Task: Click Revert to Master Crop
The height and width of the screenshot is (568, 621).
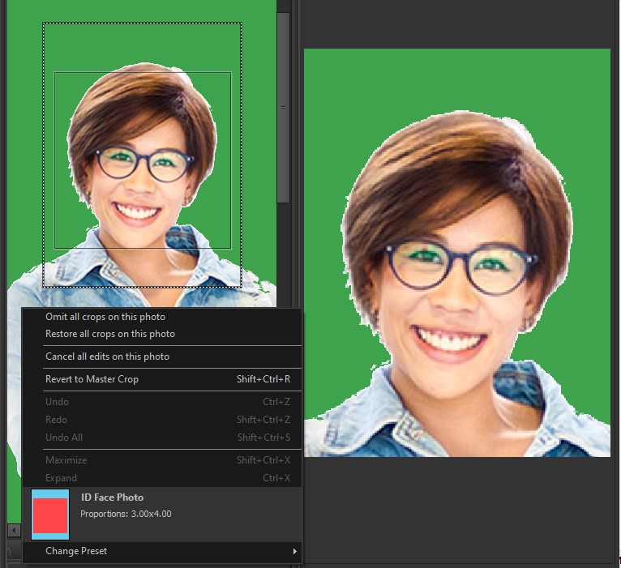Action: (92, 379)
